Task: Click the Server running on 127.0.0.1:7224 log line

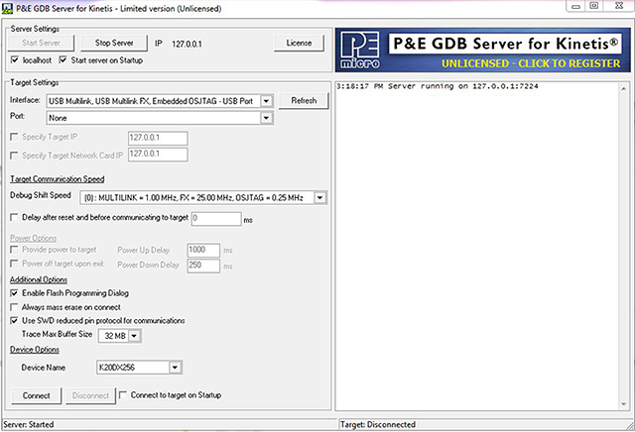Action: click(x=438, y=86)
